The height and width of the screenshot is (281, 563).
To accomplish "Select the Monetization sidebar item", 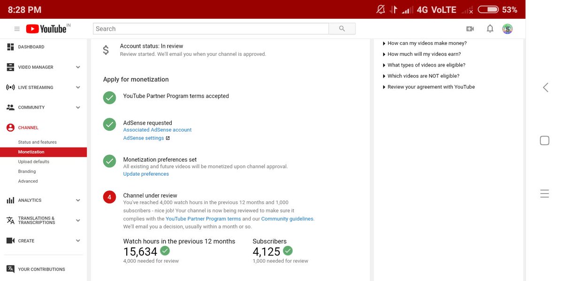I will pos(43,152).
